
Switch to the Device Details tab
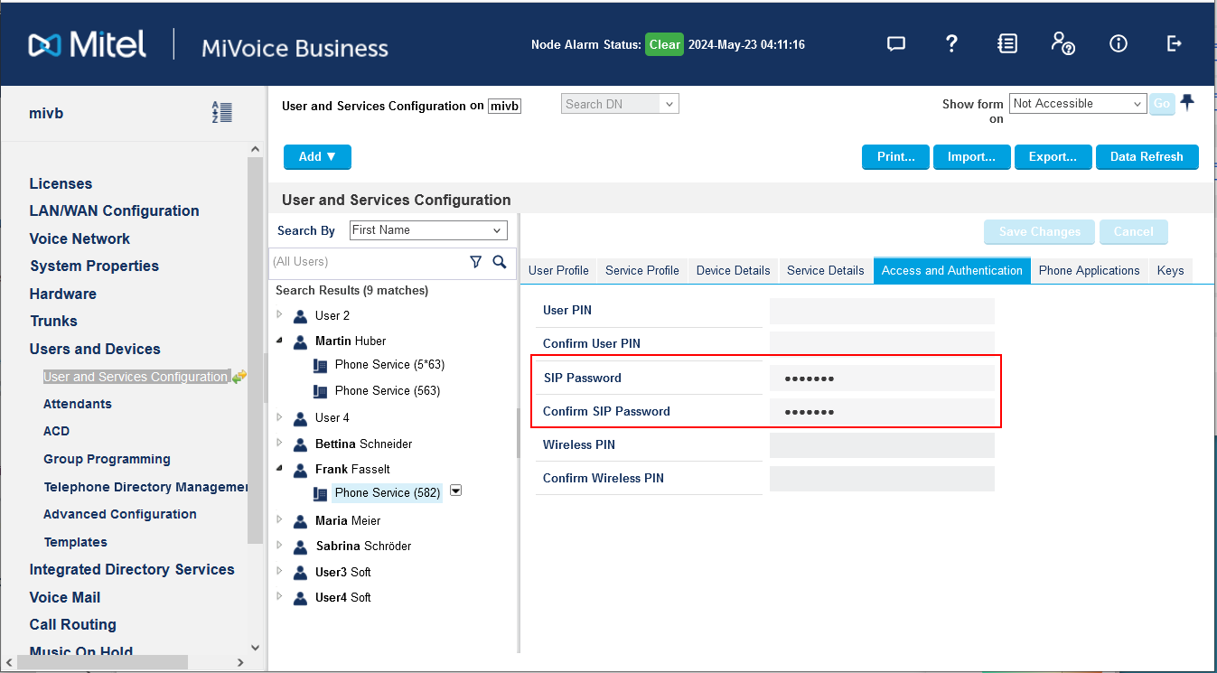pos(733,270)
